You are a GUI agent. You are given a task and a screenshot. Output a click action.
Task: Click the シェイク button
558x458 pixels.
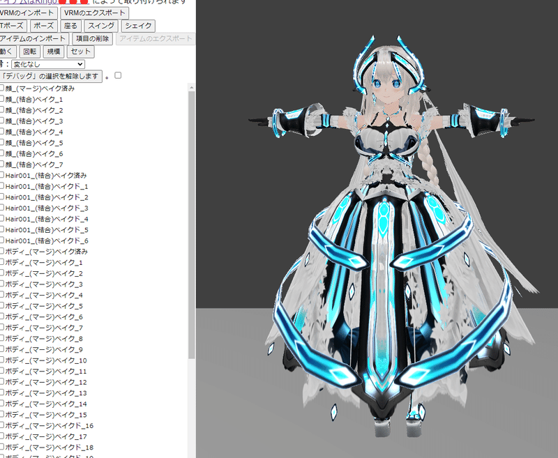138,26
